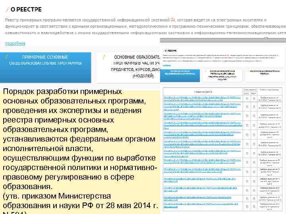The image size is (286, 214).
Task: Select the rightmost white tab in the inset screenshot
Action: 264,76
